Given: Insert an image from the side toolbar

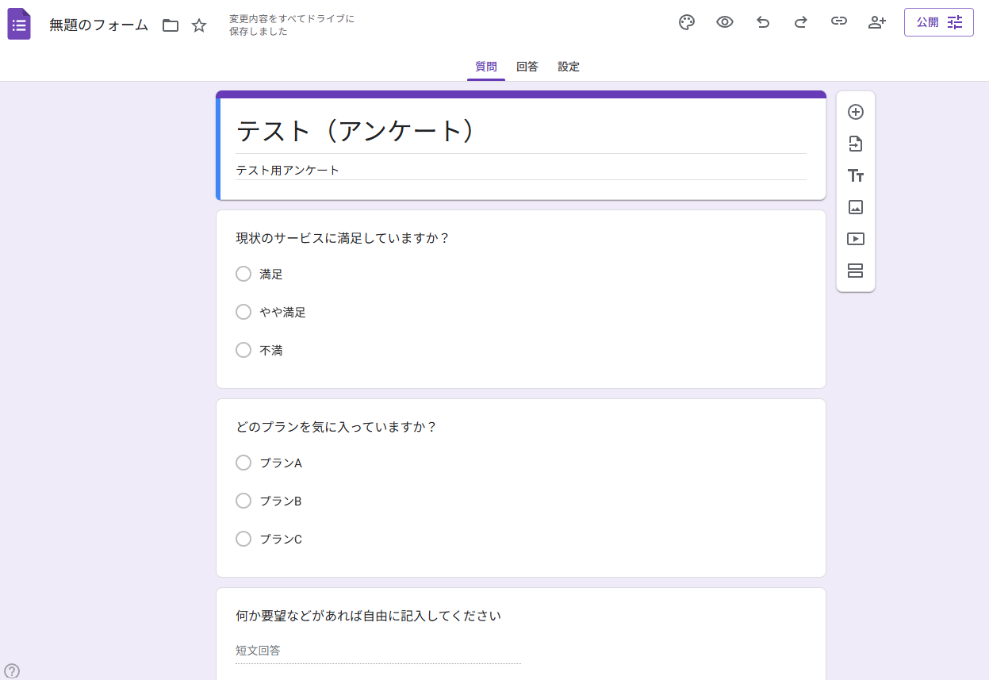Looking at the screenshot, I should [855, 207].
